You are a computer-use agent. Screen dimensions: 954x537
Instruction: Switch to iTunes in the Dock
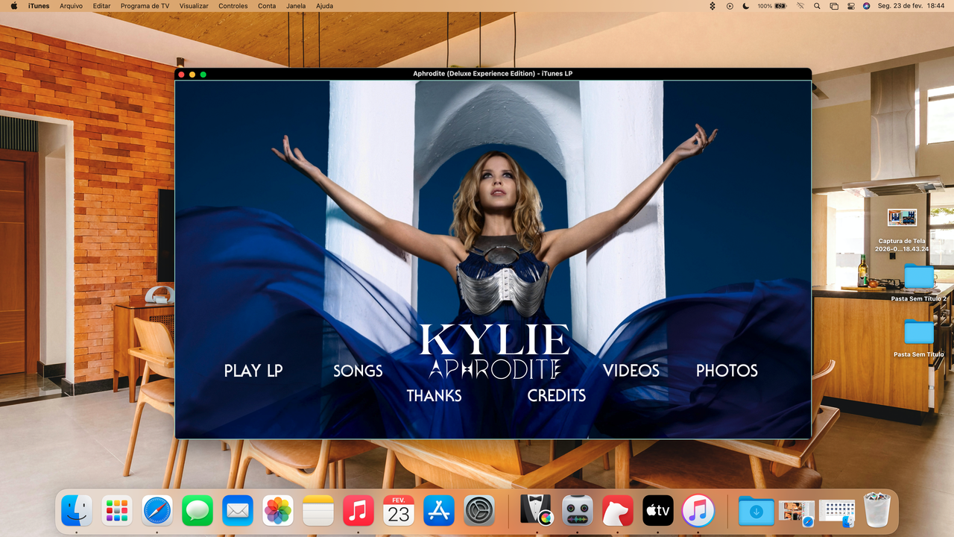(x=698, y=511)
